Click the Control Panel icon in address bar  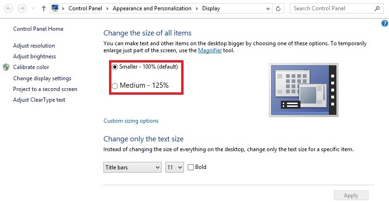coord(55,8)
